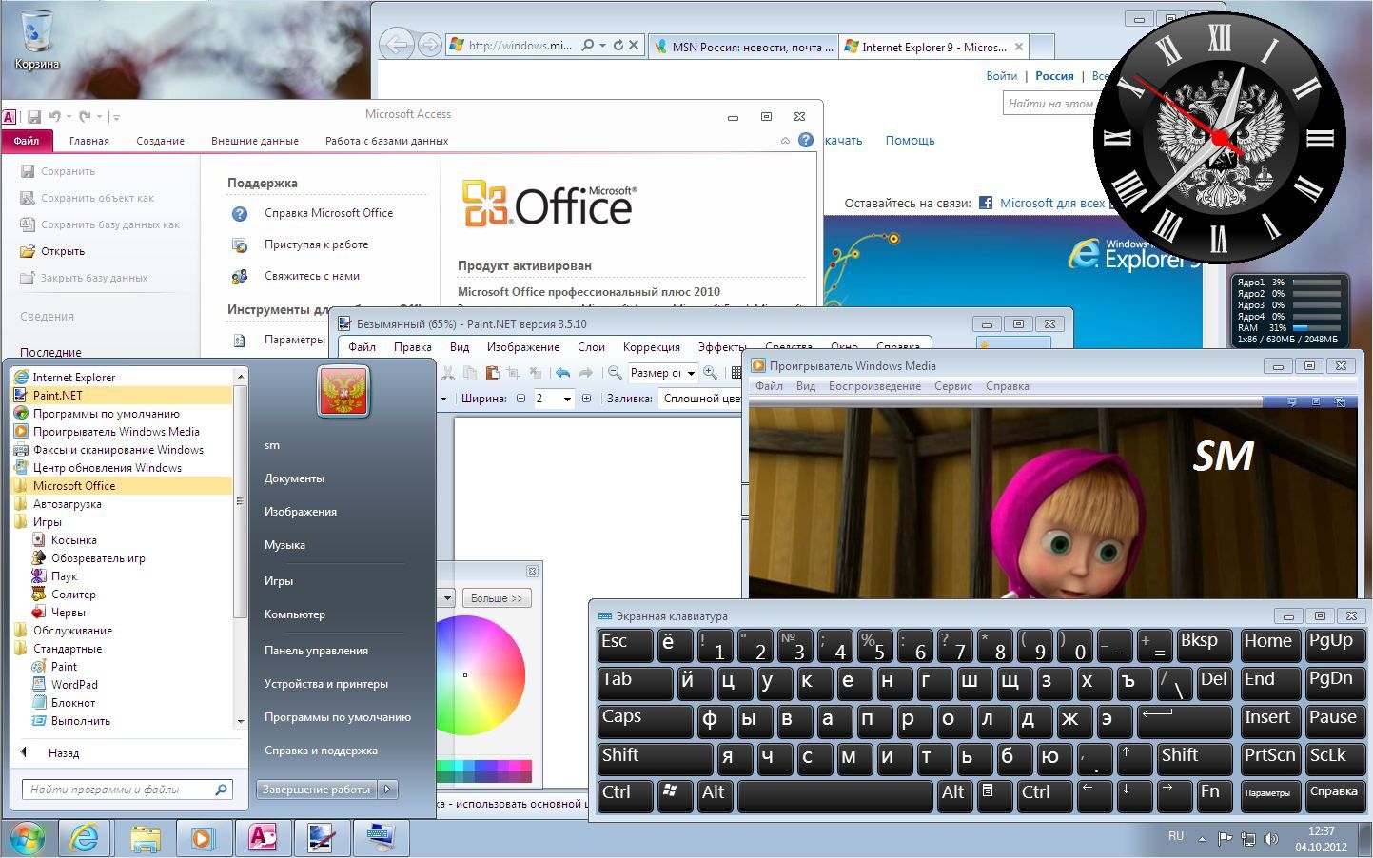Click the redo icon in Access quick toolbar
The width and height of the screenshot is (1373, 858).
(x=85, y=117)
